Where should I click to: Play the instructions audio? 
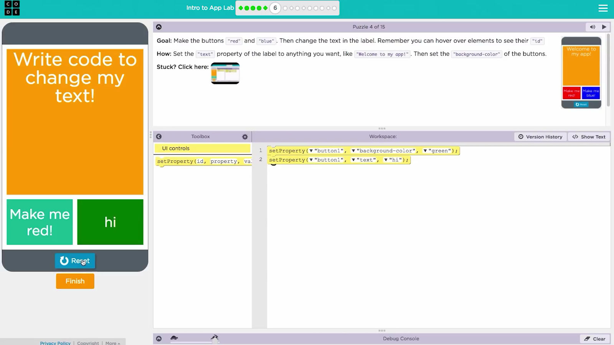pyautogui.click(x=604, y=27)
